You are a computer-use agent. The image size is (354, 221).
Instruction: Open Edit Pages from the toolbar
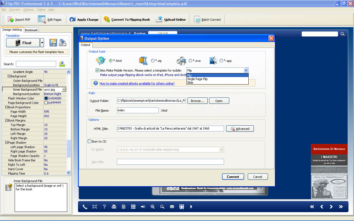point(50,20)
